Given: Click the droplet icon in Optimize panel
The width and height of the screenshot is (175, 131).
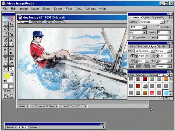Looking at the screenshot, I should click(169, 22).
